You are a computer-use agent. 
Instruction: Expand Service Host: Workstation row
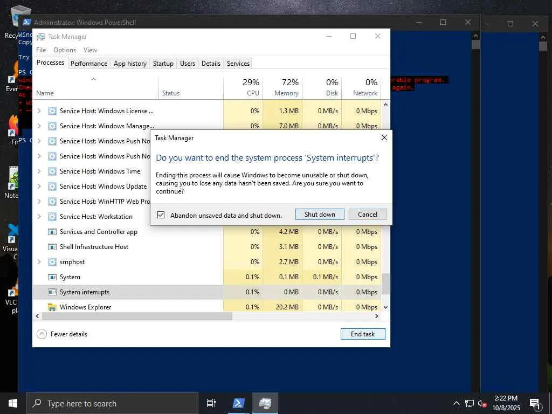(39, 217)
